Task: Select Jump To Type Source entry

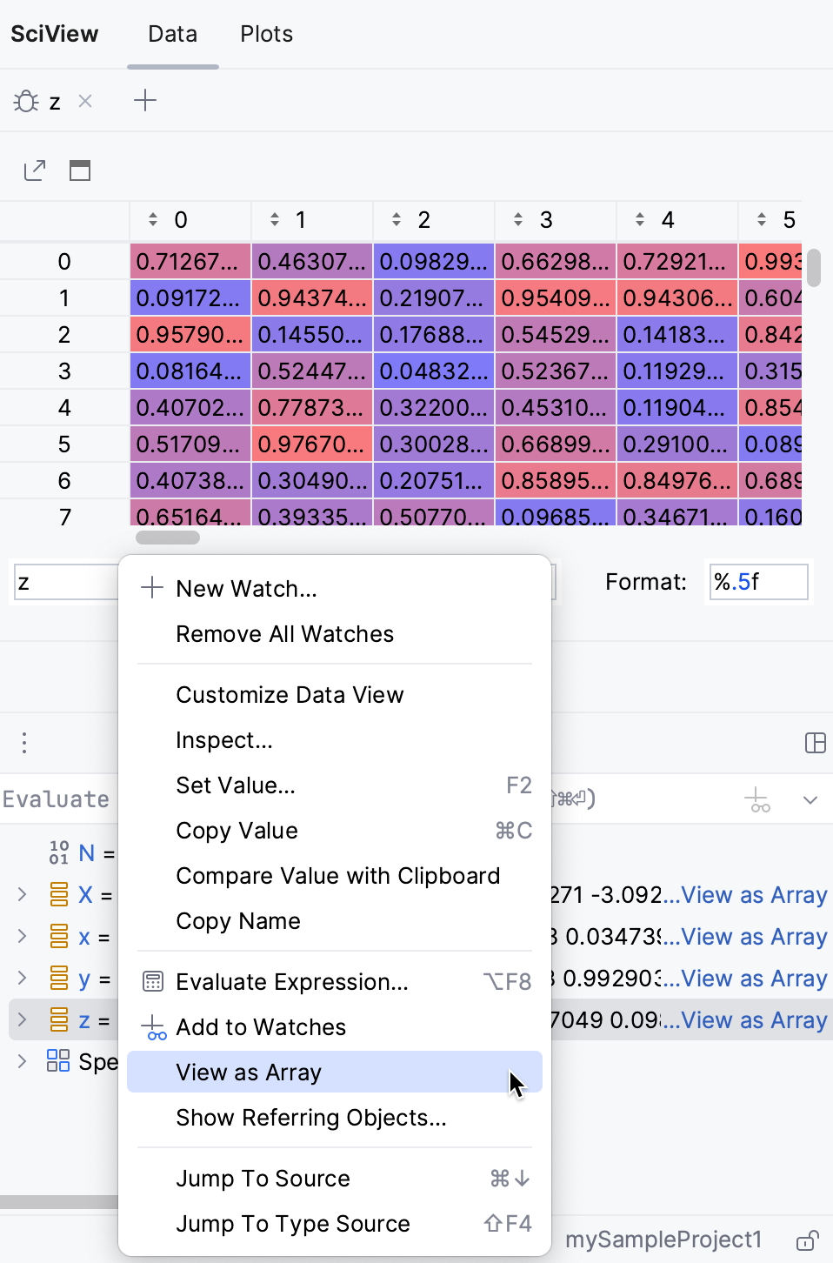Action: [x=335, y=1224]
